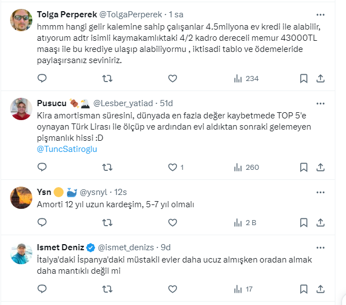The height and width of the screenshot is (305, 346).
Task: Retweet Tolga Perperek's post
Action: coord(108,79)
